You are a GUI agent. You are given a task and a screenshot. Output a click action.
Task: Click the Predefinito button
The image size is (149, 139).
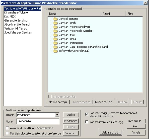71,121
